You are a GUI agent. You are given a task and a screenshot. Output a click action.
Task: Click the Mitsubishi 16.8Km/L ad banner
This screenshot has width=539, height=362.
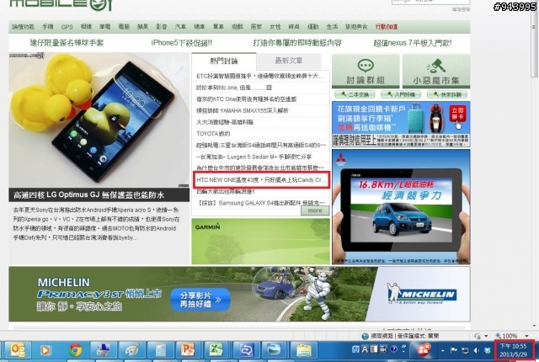401,207
